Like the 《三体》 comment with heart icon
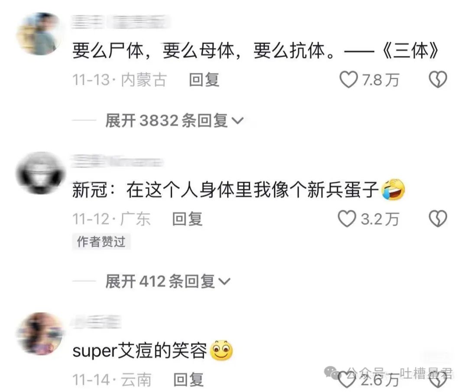468x392 pixels. 348,80
